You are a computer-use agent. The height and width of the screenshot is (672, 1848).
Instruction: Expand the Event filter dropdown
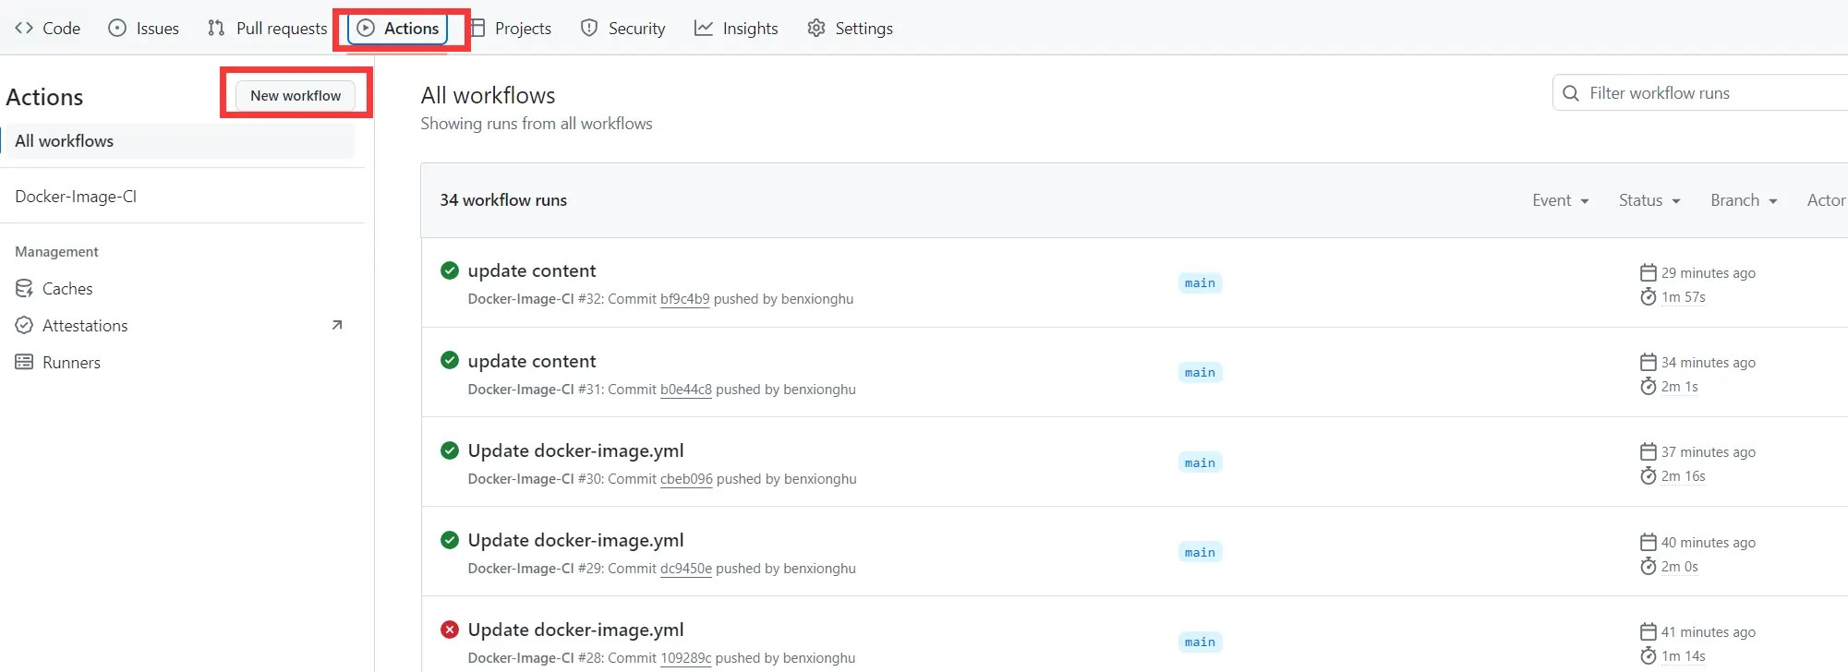coord(1561,200)
